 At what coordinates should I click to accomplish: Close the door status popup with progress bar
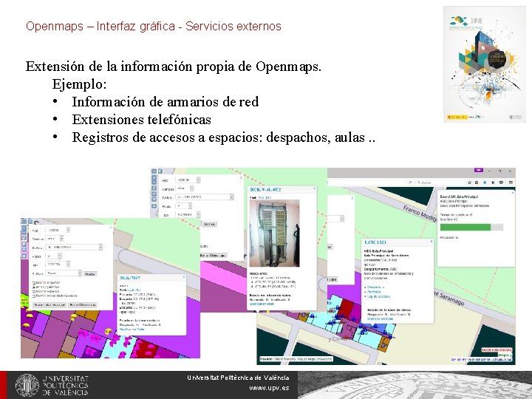(x=513, y=193)
